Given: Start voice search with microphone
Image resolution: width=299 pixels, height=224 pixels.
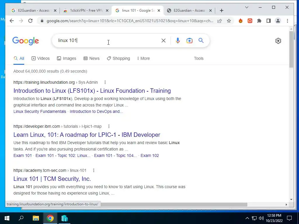Looking at the screenshot, I should coord(178,41).
